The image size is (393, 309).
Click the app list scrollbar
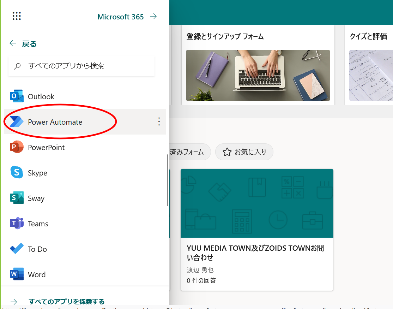coord(167,180)
